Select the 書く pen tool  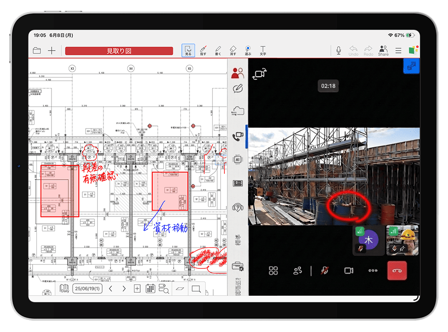218,50
